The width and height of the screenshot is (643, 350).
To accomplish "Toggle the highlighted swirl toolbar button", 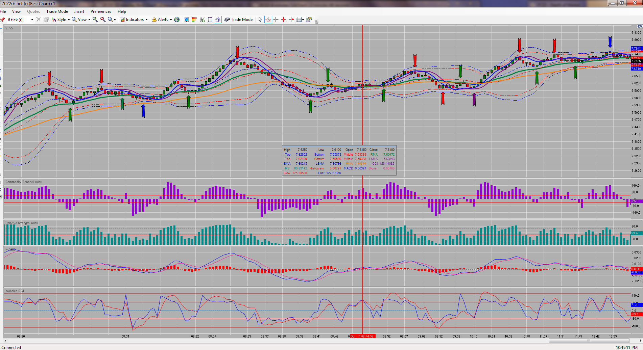I will [218, 20].
